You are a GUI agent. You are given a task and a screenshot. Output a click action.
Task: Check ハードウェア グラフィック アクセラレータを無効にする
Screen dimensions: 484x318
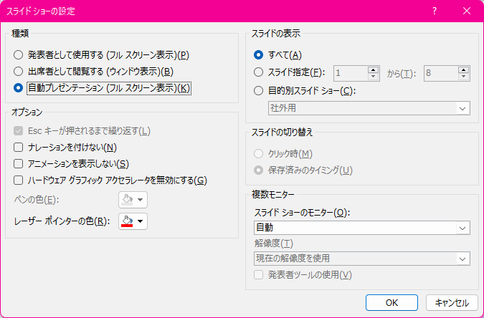coord(19,180)
